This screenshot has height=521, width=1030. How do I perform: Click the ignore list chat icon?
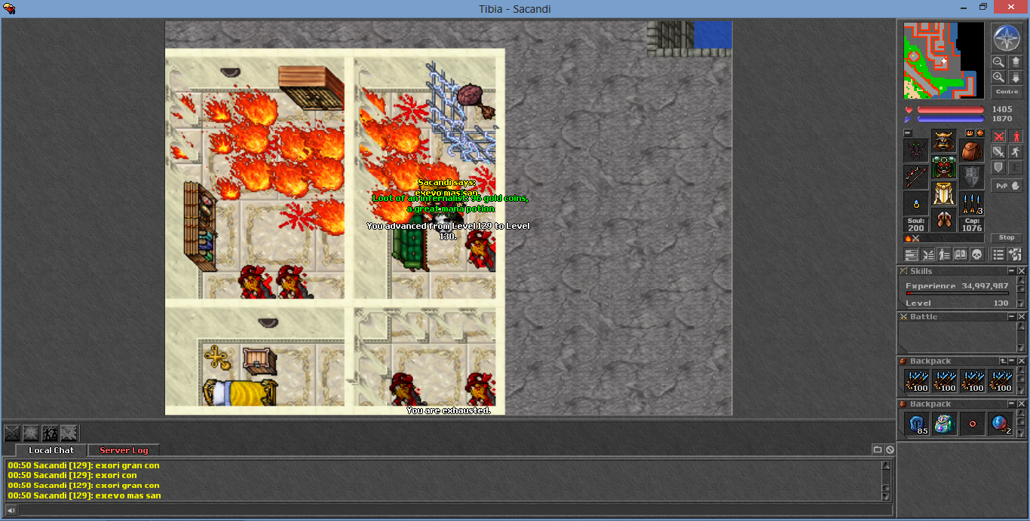890,449
